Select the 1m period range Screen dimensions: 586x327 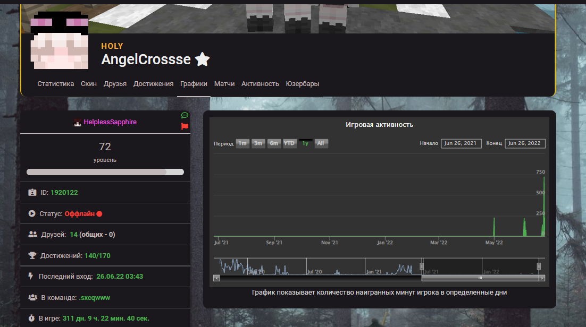(242, 143)
